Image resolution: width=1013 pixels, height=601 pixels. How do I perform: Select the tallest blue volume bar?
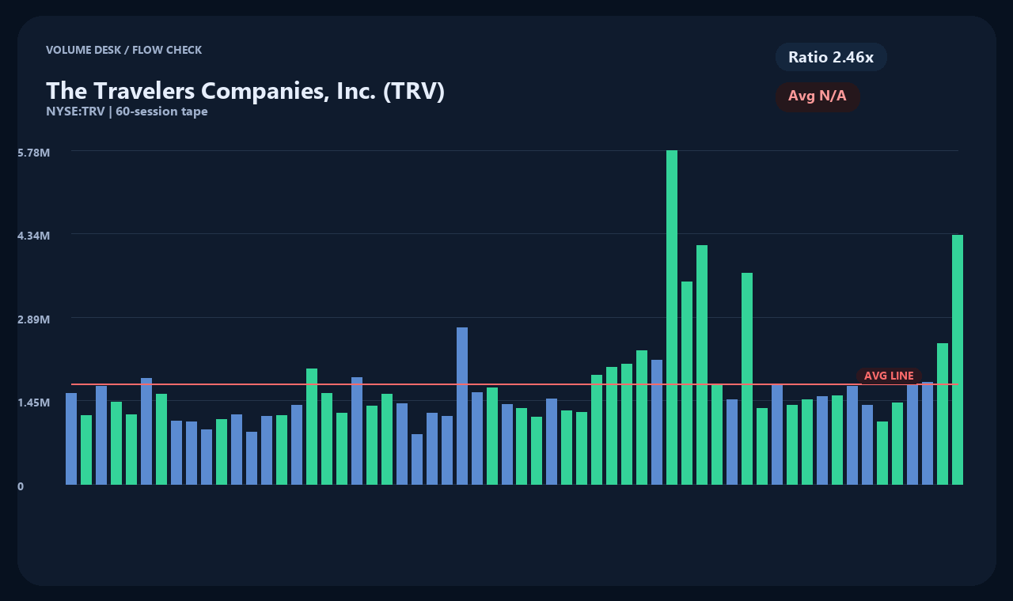[x=462, y=406]
